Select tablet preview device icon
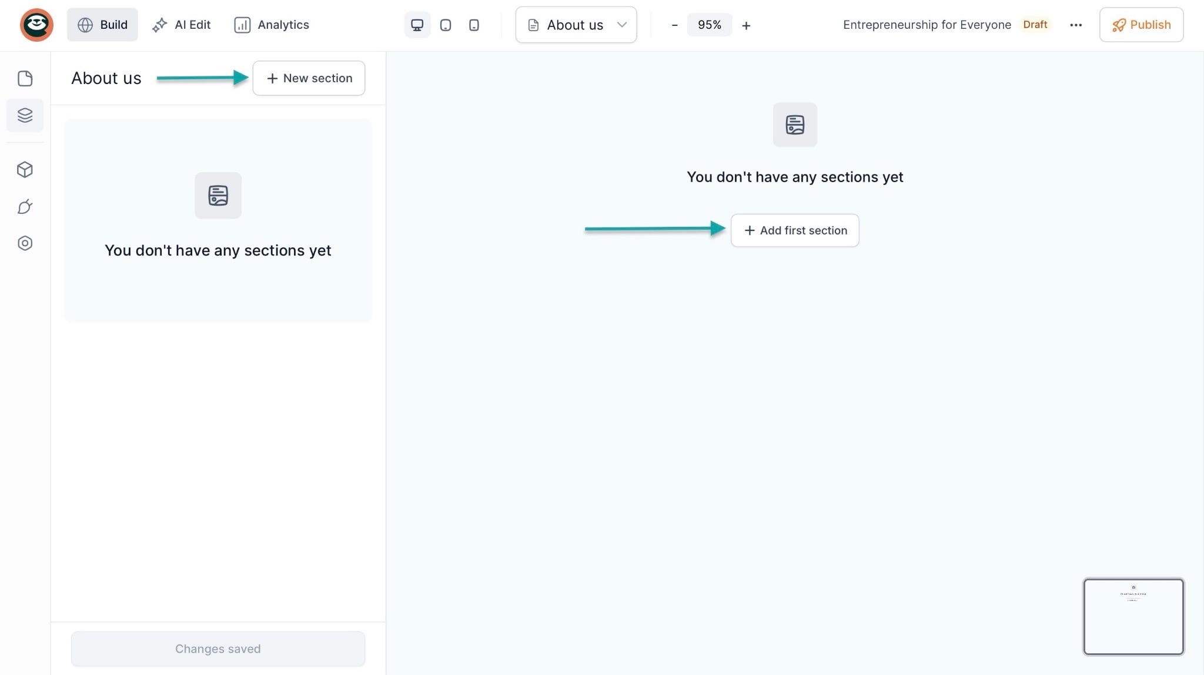 (x=446, y=25)
